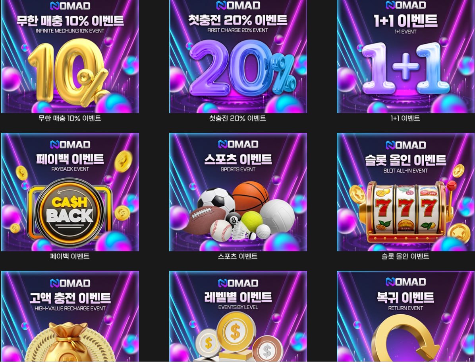Open the 스포츠 이벤트 caption link
This screenshot has height=362, width=475.
tap(238, 257)
